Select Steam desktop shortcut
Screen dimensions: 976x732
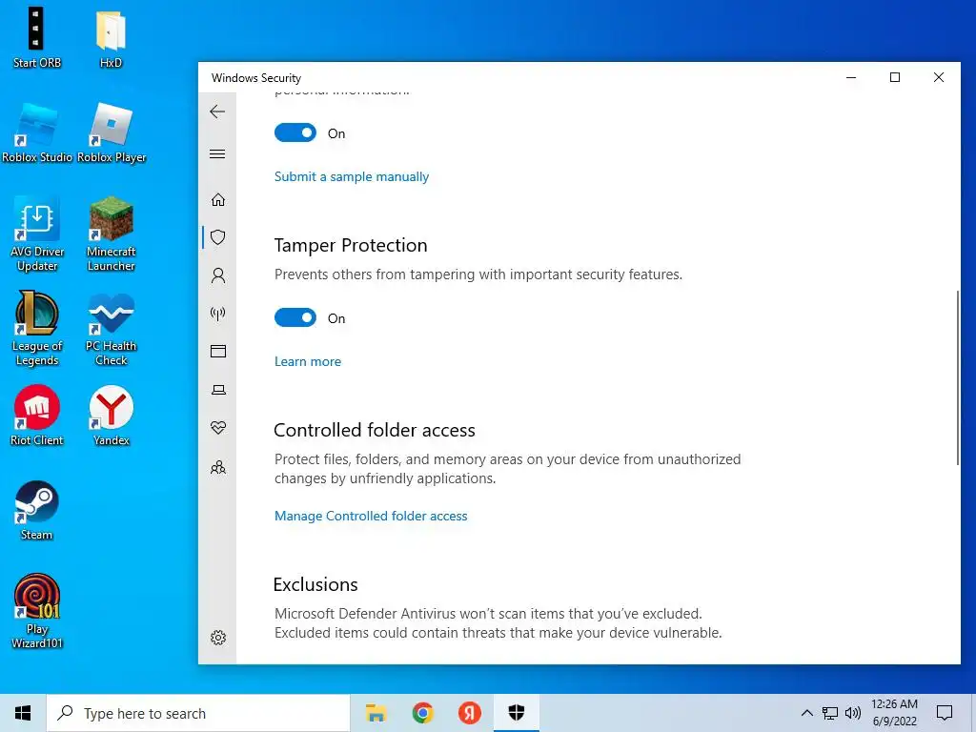(37, 511)
